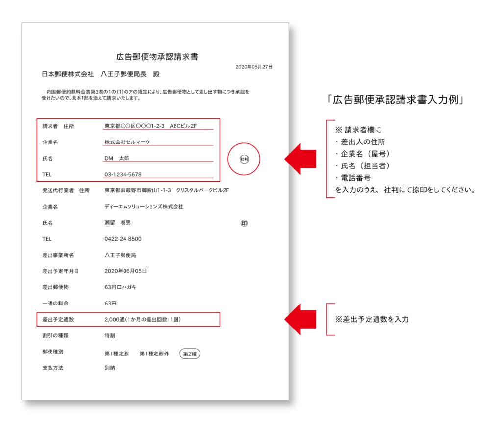Click 氏名 label beside DM 太郎

(48, 158)
